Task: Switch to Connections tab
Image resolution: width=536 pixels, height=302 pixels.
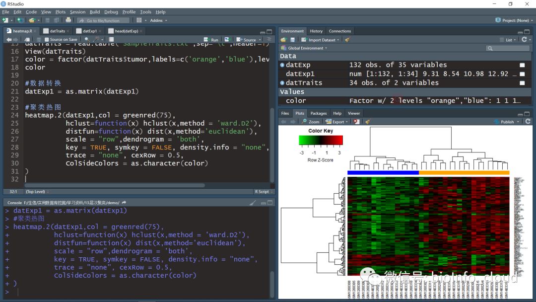Action: point(340,31)
